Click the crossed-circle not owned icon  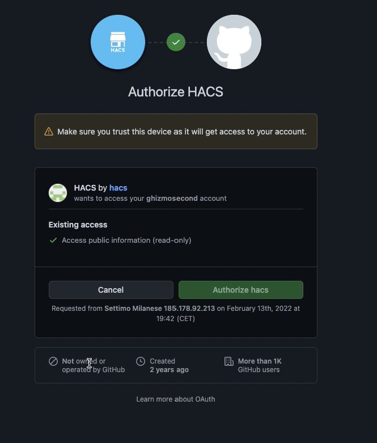tap(53, 361)
